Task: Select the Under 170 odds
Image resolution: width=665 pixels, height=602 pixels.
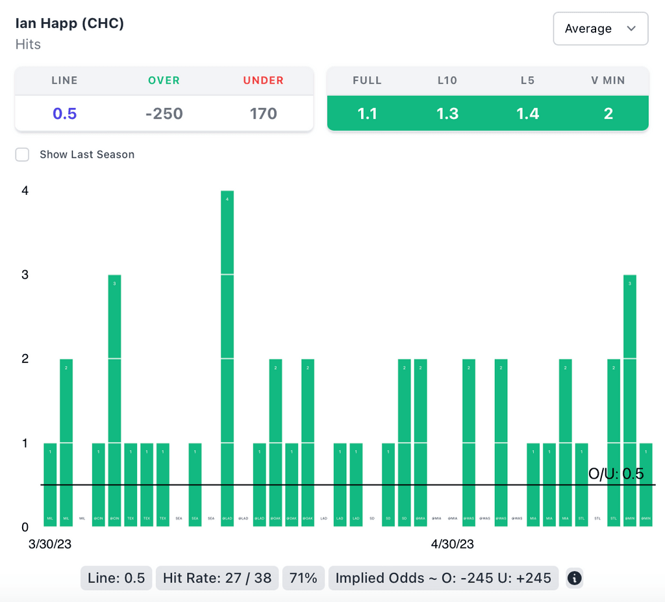Action: tap(264, 114)
